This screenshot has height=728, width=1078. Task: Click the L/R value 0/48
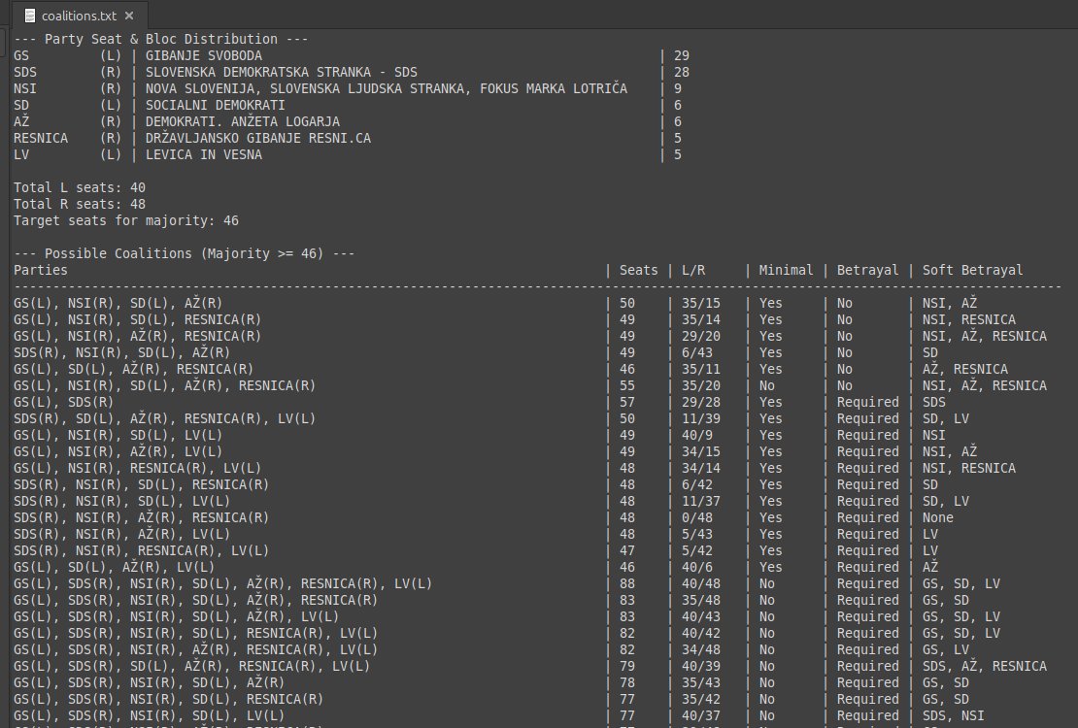point(697,517)
